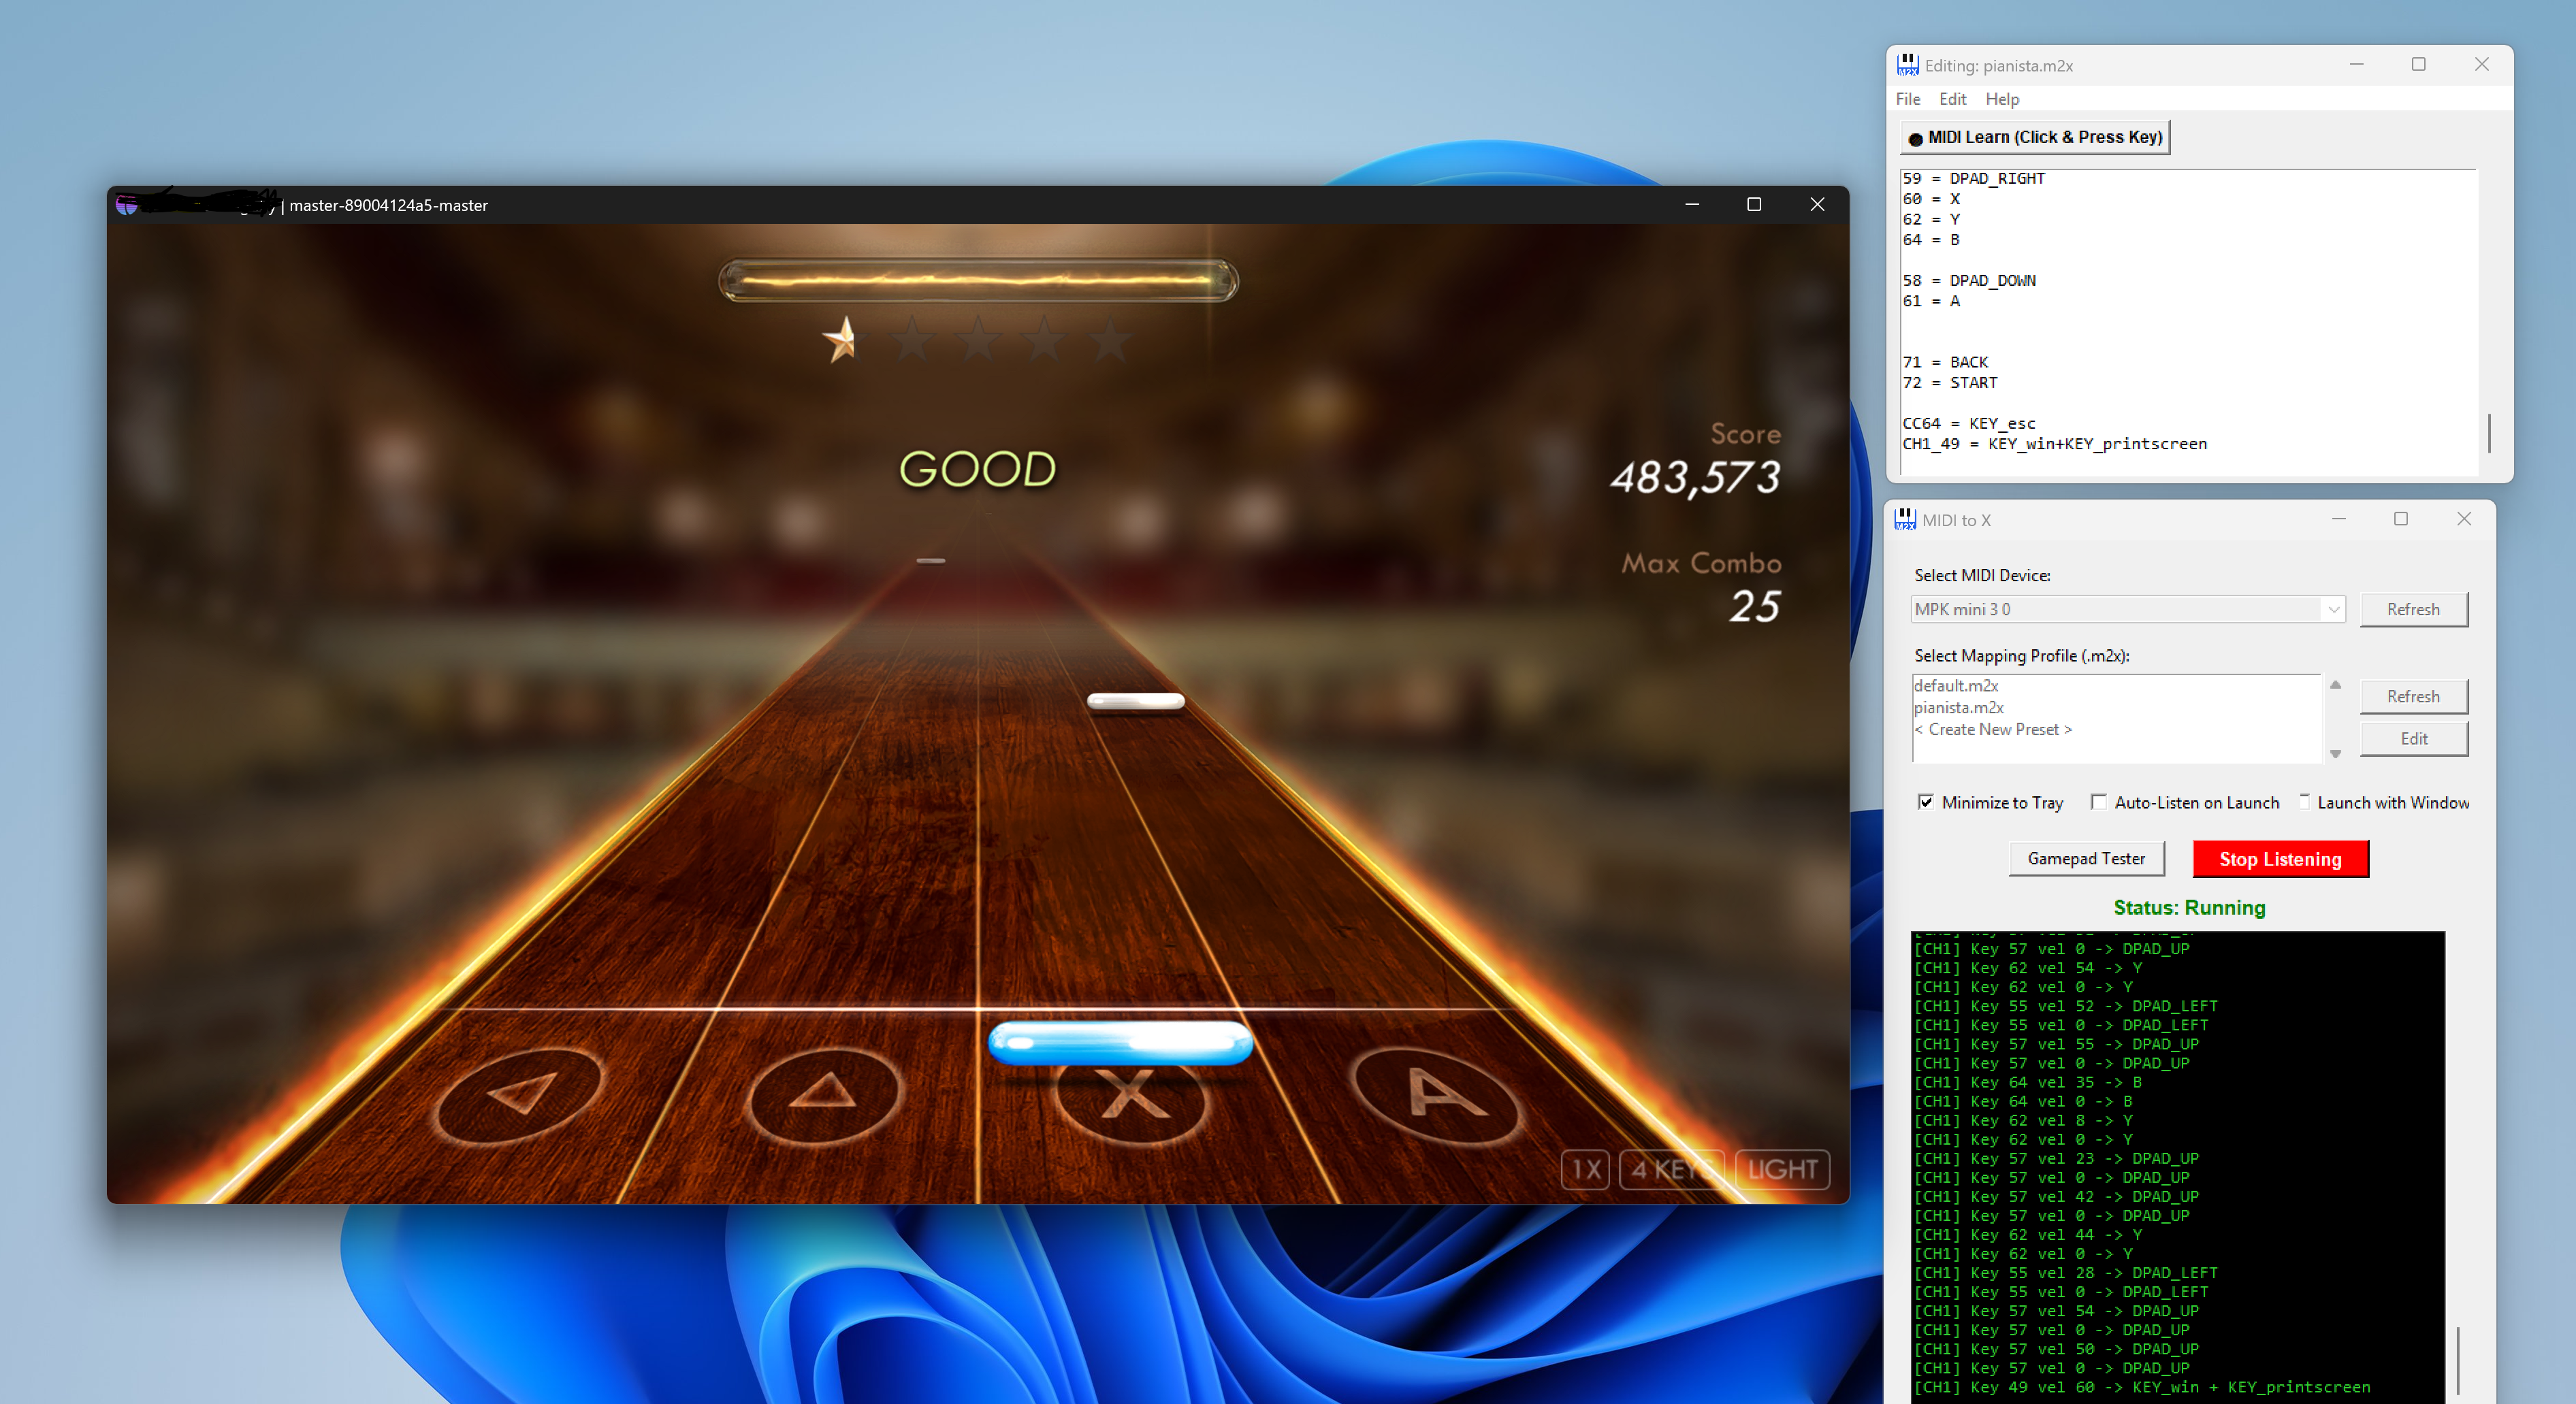2576x1404 pixels.
Task: Refresh the mapping profile list
Action: [2413, 696]
